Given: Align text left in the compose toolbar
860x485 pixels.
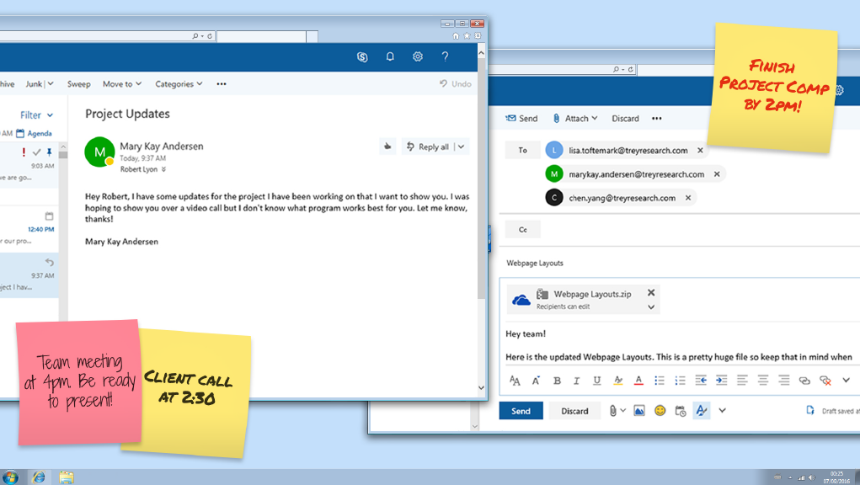Looking at the screenshot, I should 742,381.
